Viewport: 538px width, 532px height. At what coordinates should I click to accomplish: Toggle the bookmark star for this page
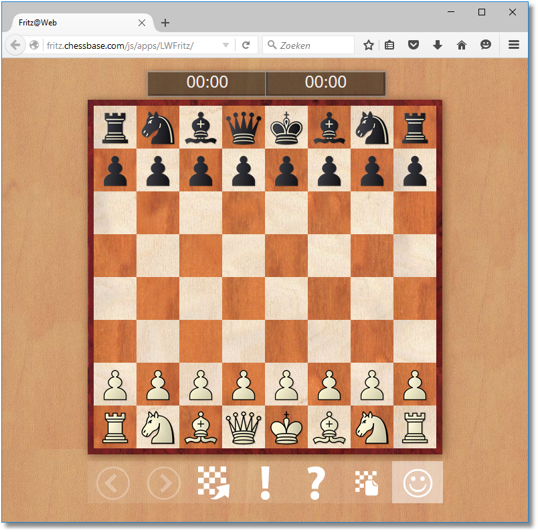tap(369, 44)
